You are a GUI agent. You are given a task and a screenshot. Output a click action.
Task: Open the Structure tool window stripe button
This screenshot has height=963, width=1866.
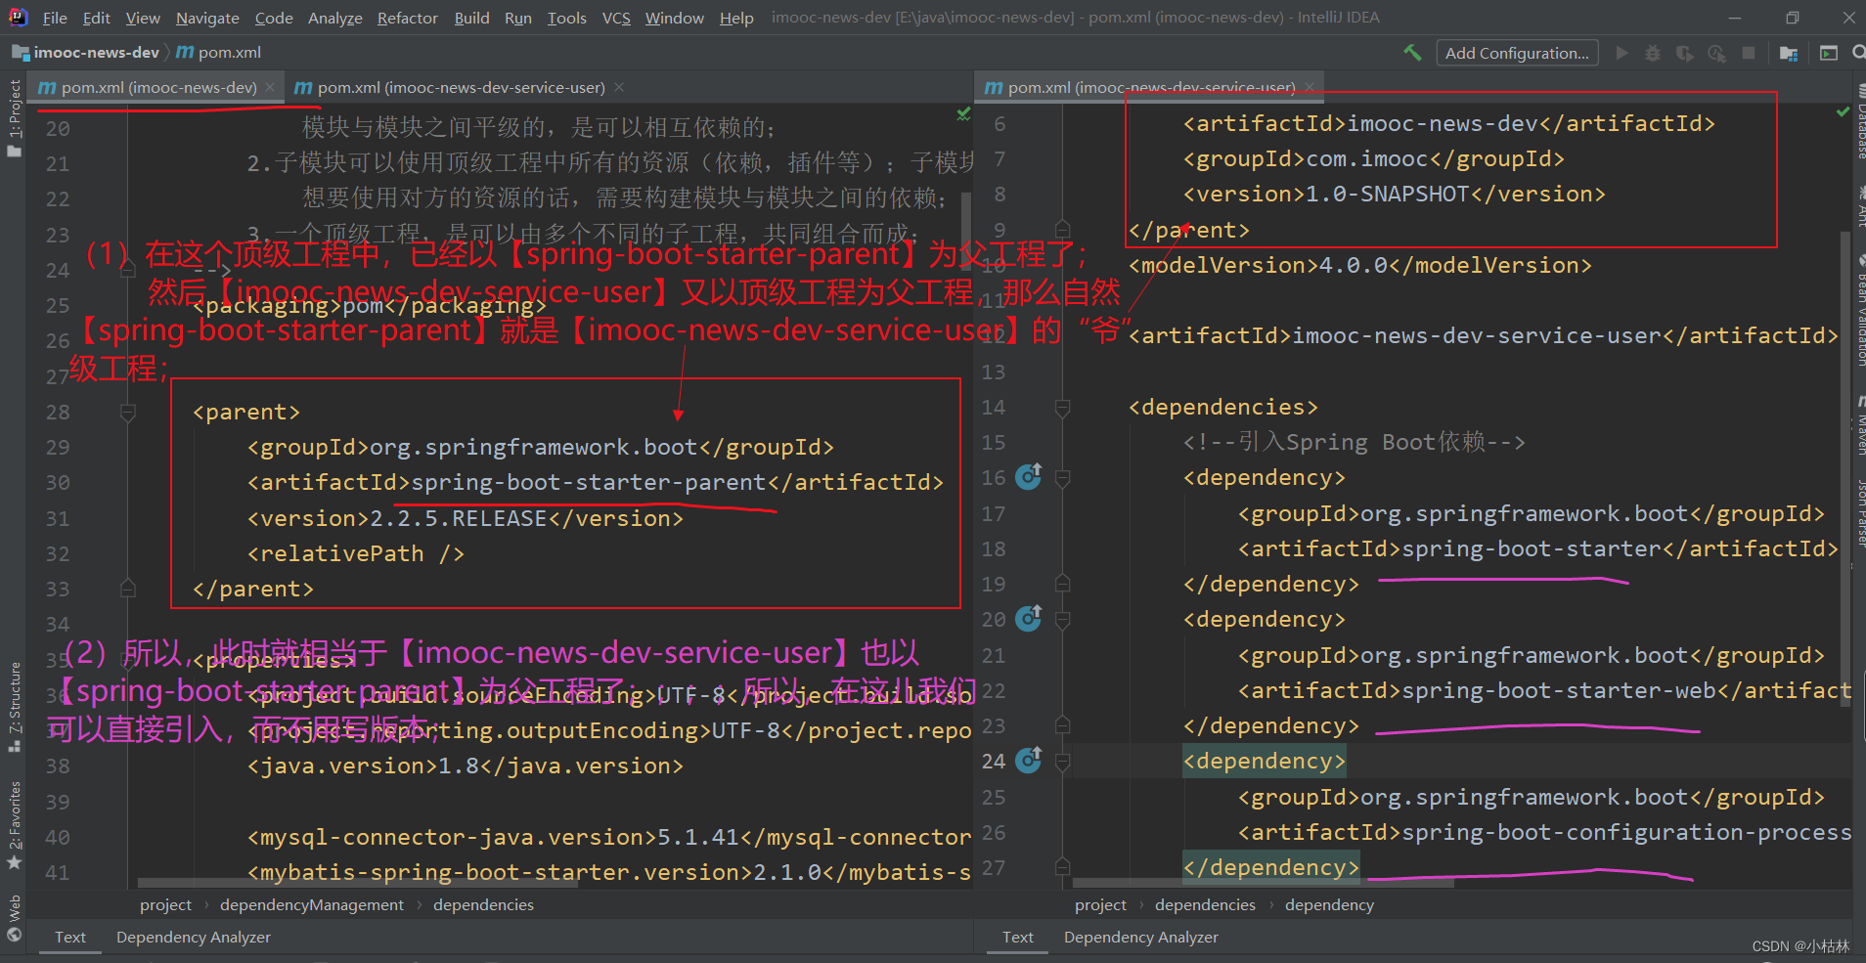[14, 706]
